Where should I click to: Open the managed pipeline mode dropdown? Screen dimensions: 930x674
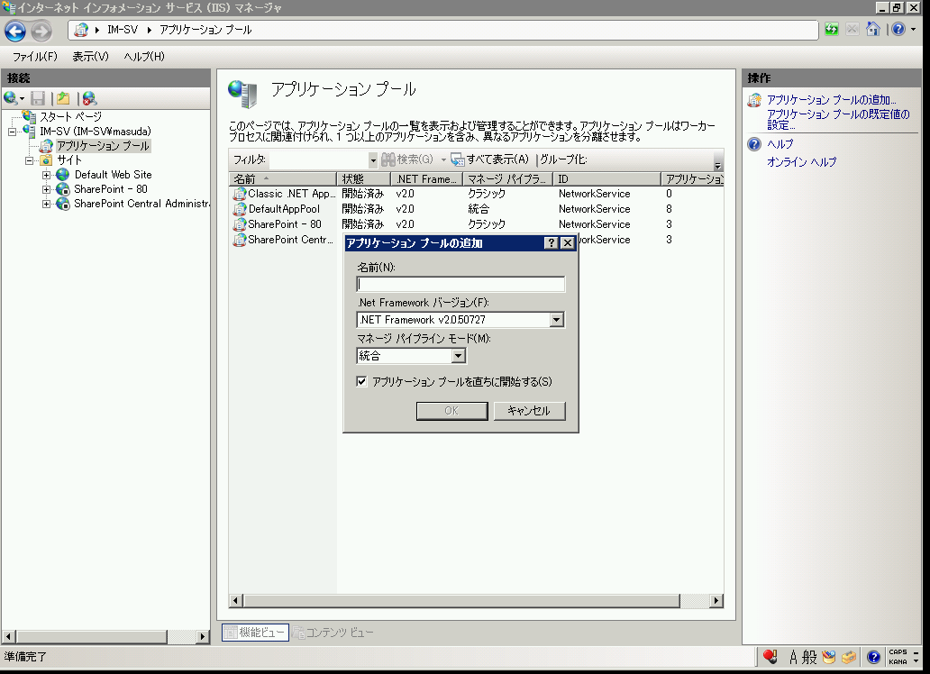click(458, 356)
